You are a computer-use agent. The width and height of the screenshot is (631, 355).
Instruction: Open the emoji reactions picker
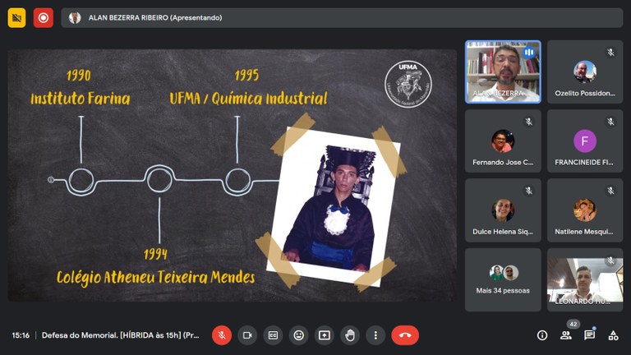299,335
